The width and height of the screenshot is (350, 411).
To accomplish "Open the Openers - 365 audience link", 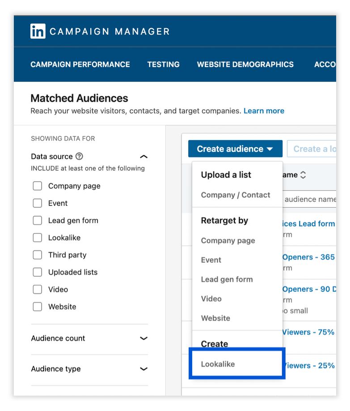I will pos(309,257).
